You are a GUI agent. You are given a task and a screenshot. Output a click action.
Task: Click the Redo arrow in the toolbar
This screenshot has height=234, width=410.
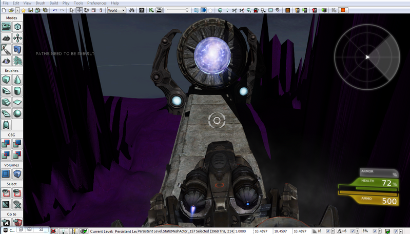pyautogui.click(x=62, y=10)
